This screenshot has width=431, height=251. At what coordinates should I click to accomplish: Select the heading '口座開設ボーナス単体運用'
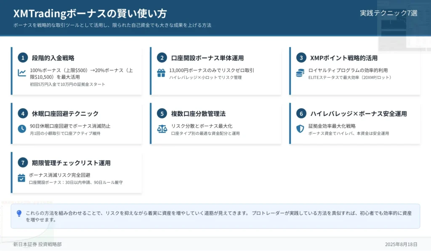point(207,58)
